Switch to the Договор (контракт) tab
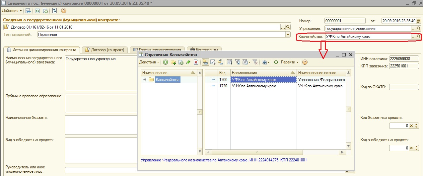The width and height of the screenshot is (423, 176). coord(105,50)
